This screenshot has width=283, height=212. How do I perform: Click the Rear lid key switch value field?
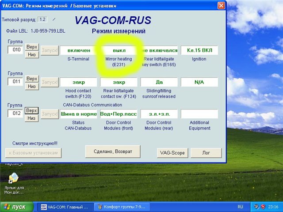click(x=159, y=50)
